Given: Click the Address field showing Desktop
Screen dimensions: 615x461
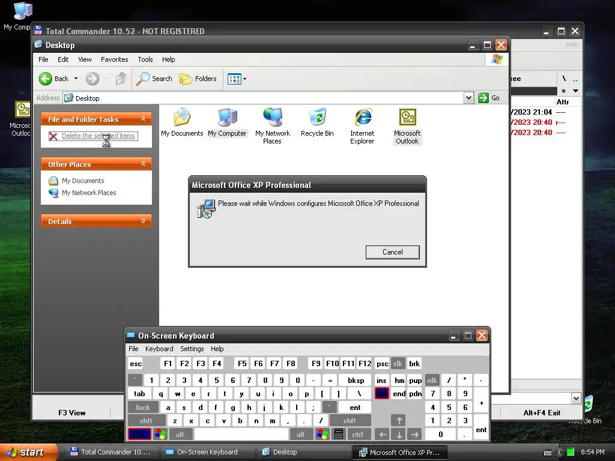Looking at the screenshot, I should tap(263, 98).
